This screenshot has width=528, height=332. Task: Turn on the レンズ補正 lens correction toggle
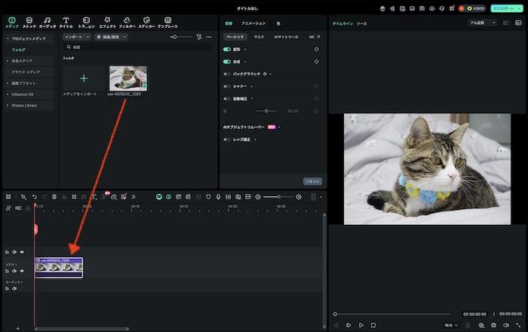coord(227,140)
